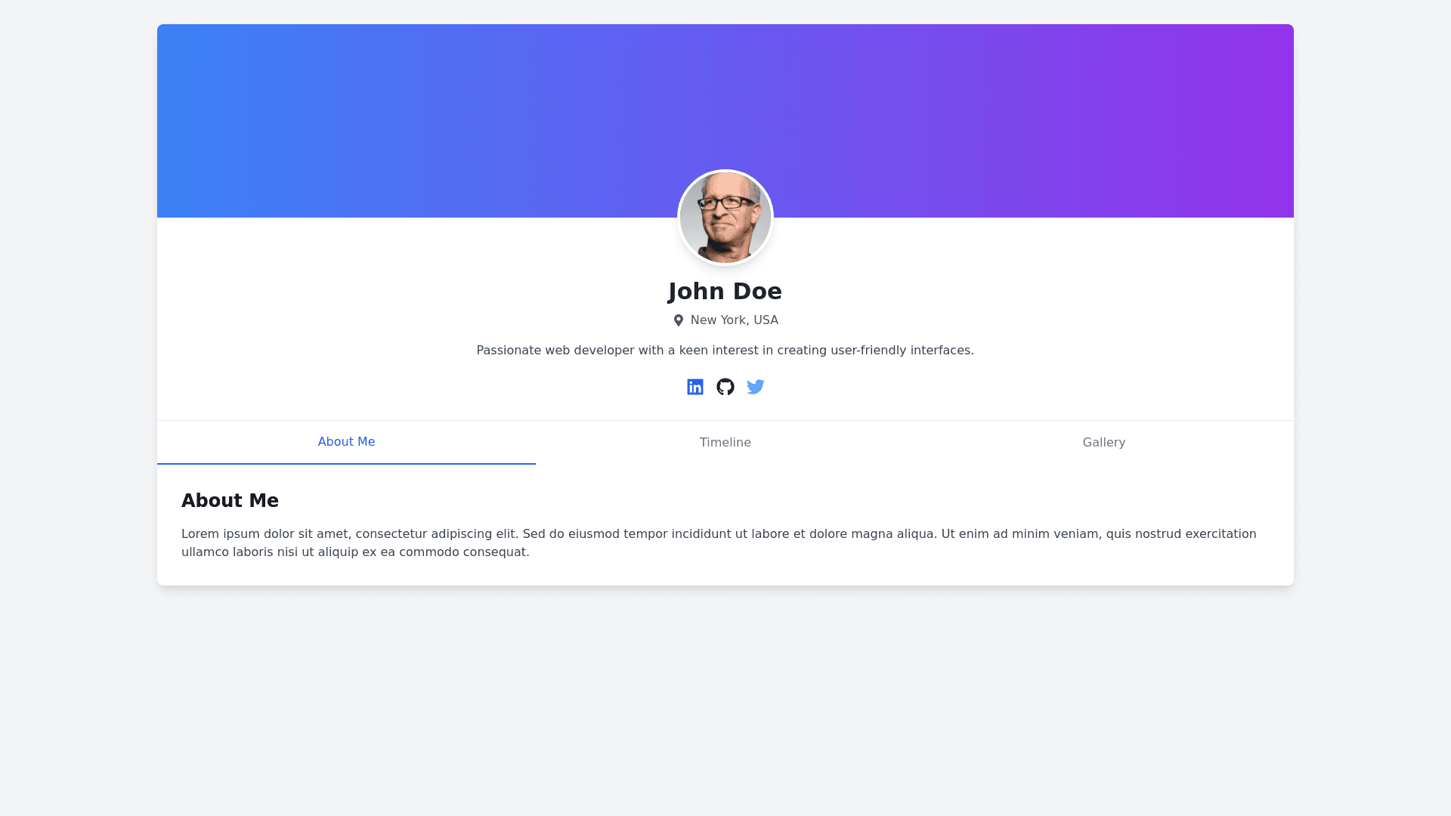Click the blue underline below About Me tab
The image size is (1451, 816).
[346, 463]
